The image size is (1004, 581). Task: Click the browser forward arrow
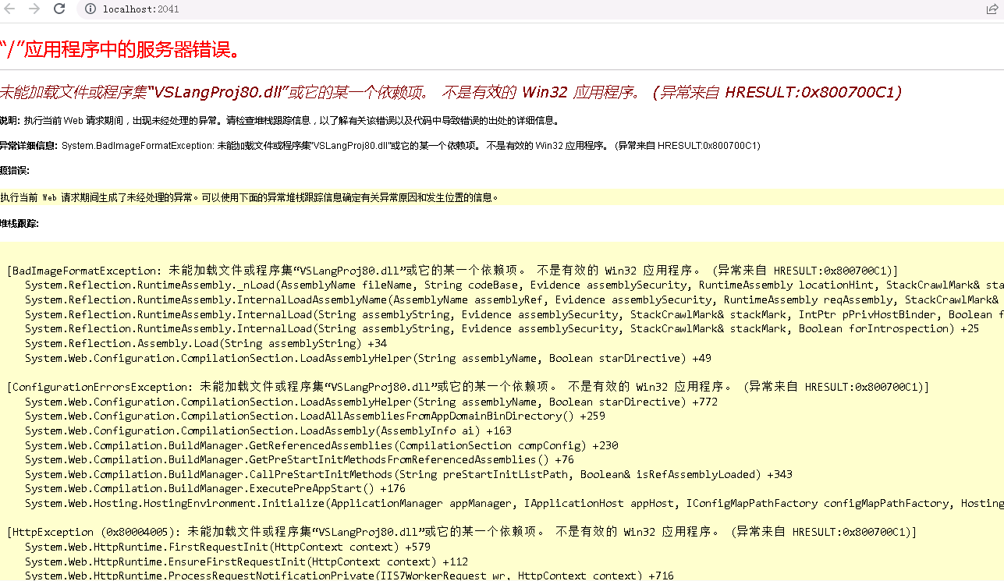point(34,9)
